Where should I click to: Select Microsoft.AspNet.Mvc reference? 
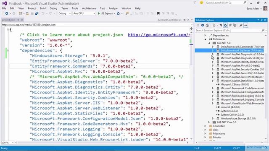pyautogui.click(x=240, y=65)
